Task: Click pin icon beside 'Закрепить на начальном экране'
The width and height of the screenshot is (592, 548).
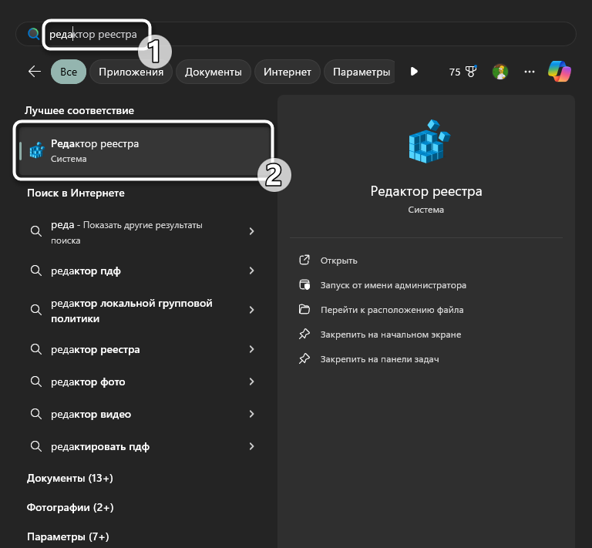Action: [304, 334]
